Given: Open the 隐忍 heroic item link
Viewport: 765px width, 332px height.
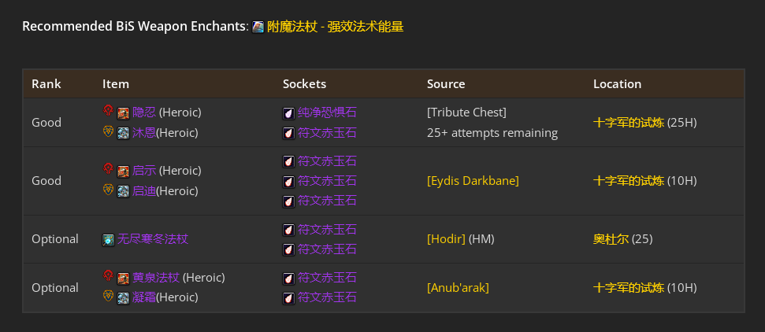Looking at the screenshot, I should coord(144,113).
